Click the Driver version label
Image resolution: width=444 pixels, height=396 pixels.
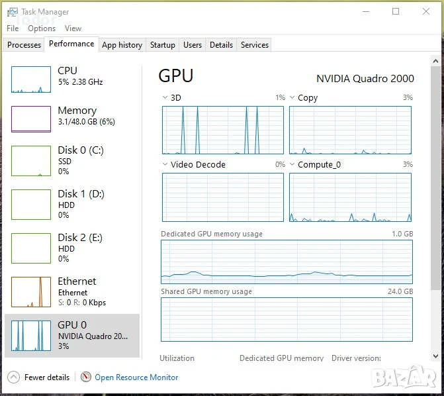tap(356, 358)
